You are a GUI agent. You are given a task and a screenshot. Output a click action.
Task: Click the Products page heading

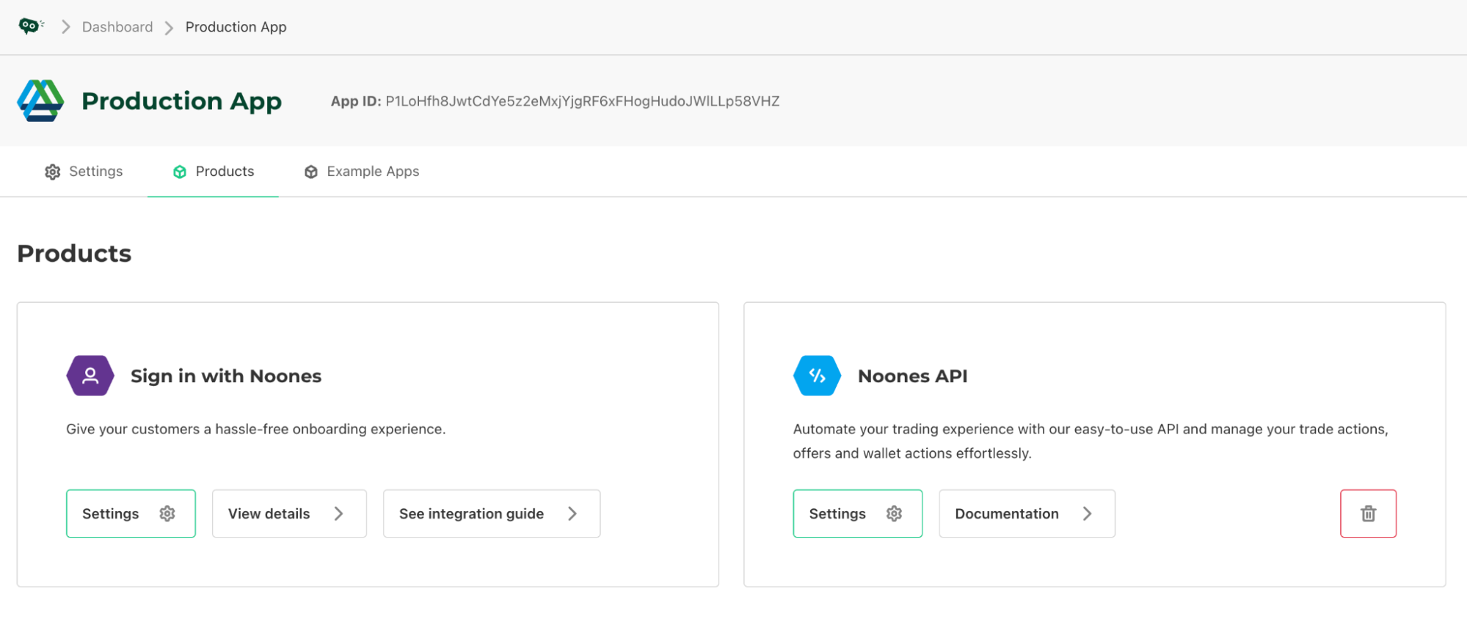coord(74,254)
